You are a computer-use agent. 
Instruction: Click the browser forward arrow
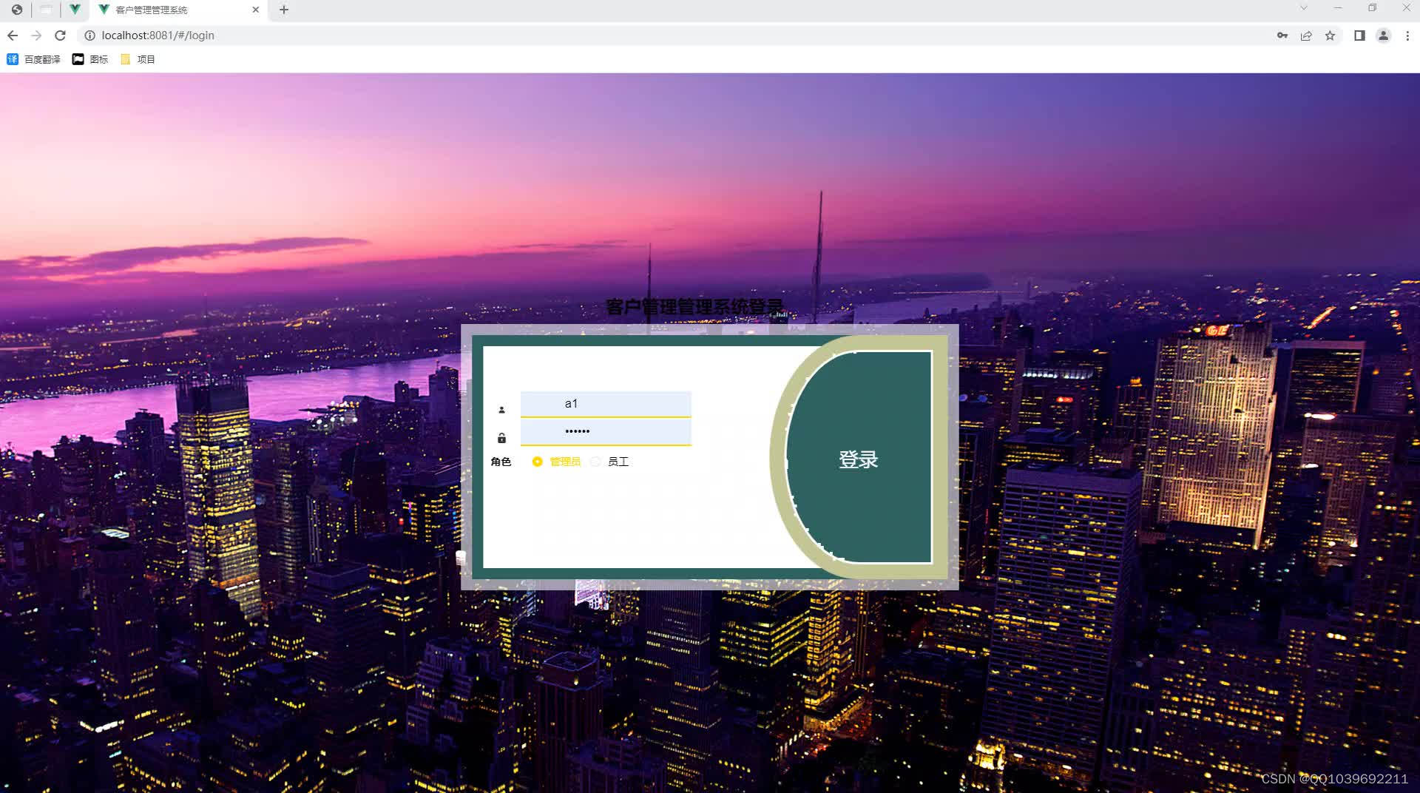[x=36, y=36]
